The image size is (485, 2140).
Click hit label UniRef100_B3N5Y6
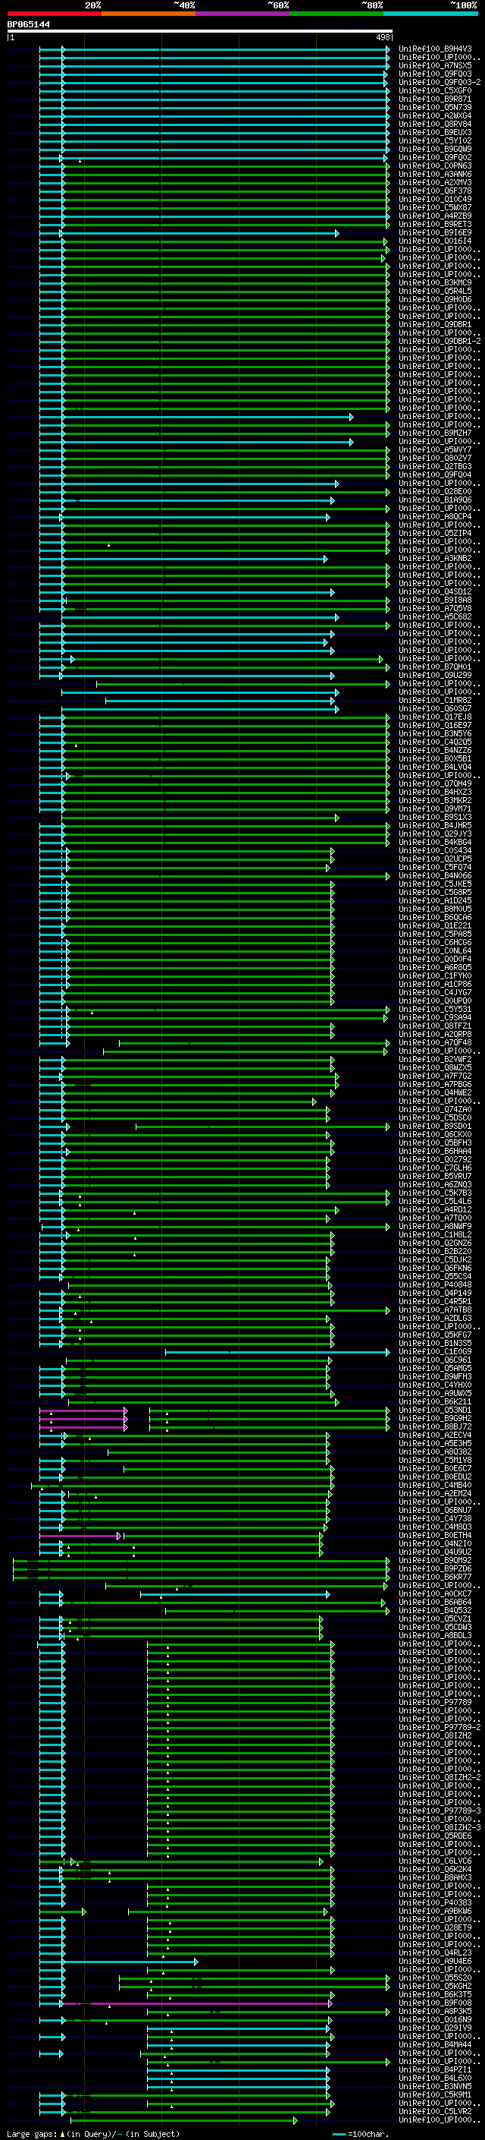tap(435, 733)
